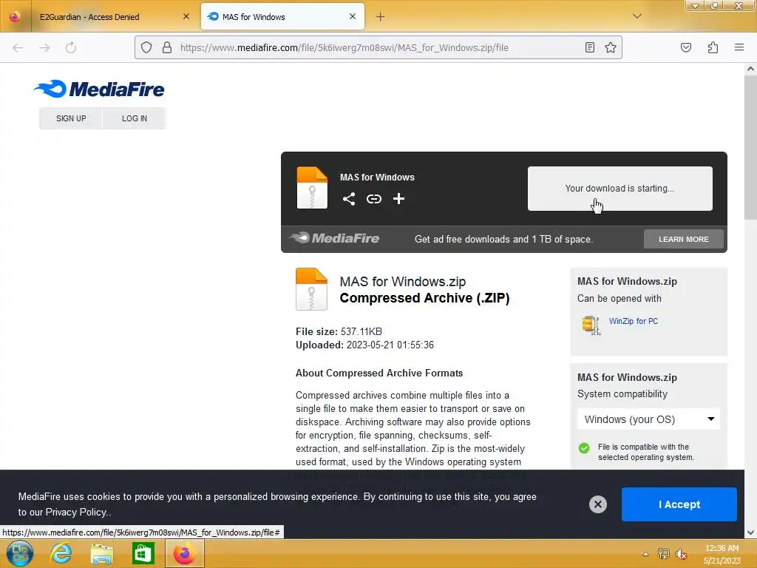Click the SIGN UP button
Screen dimensions: 757x568
point(71,118)
